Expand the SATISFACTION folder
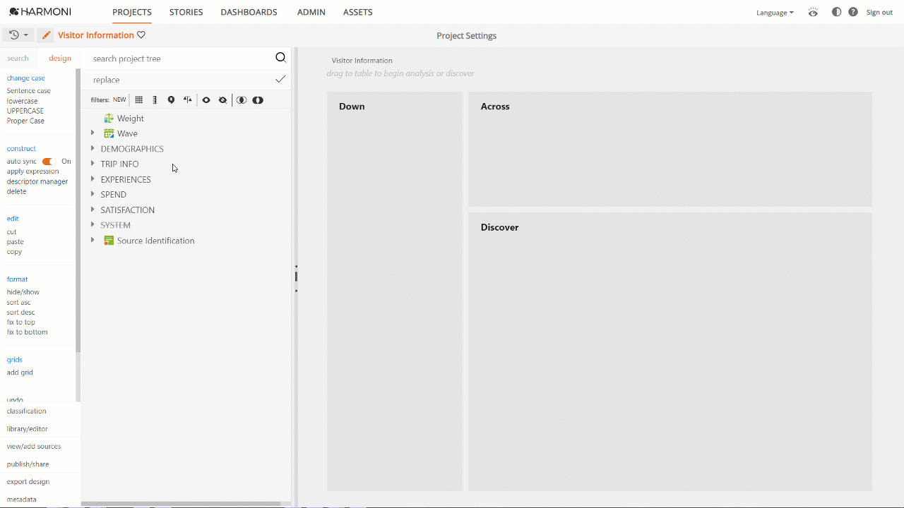This screenshot has height=508, width=904. pos(93,210)
